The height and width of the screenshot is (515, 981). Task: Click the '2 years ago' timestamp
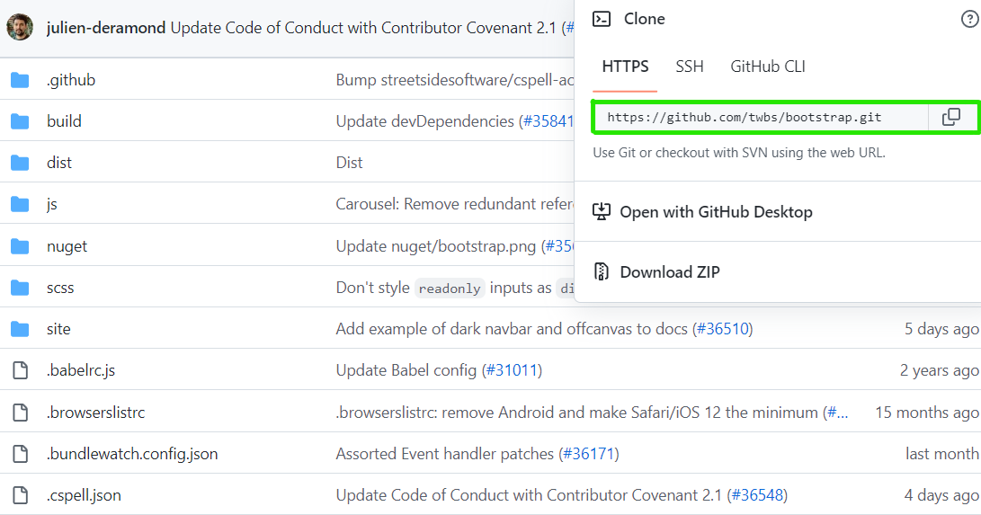[939, 370]
